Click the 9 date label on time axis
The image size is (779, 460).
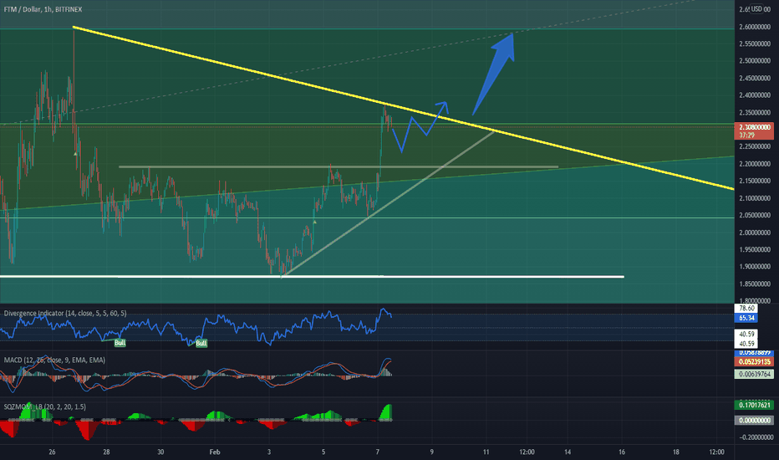pos(432,452)
